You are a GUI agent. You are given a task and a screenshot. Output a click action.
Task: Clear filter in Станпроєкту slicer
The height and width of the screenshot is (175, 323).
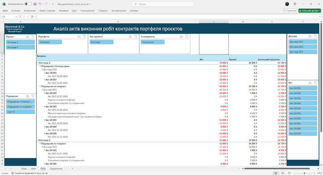click(x=187, y=36)
